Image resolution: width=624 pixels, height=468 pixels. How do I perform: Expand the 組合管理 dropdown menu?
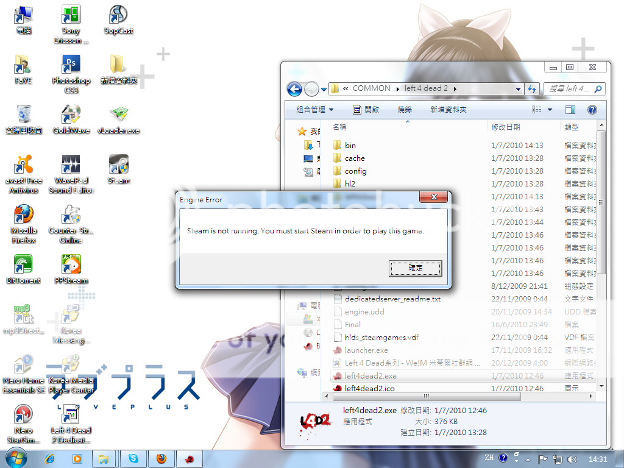[315, 110]
